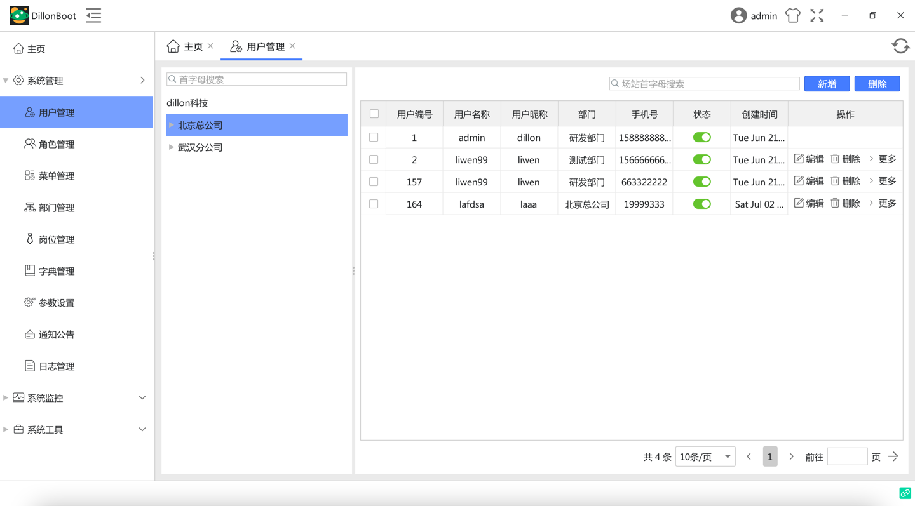Click the DillonBoot frog logo

[x=19, y=15]
